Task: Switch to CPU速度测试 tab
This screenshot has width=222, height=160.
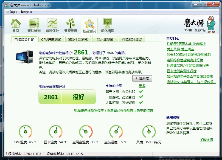Action: (x=51, y=39)
